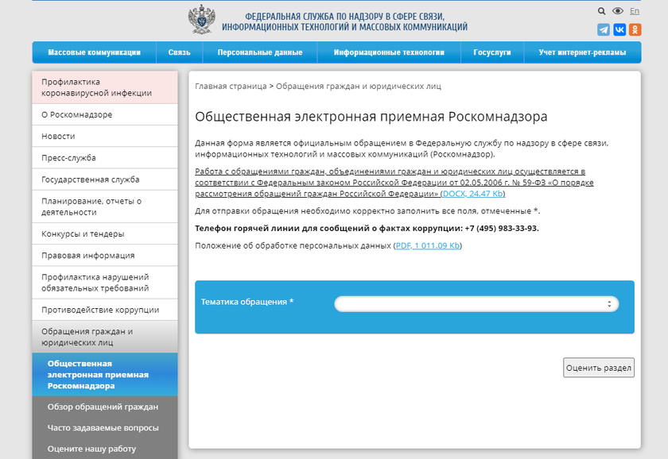
Task: Switch site language using the En icon
Action: 635,12
